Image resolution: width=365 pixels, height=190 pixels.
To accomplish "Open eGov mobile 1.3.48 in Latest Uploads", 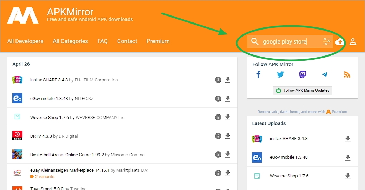I will coord(289,157).
